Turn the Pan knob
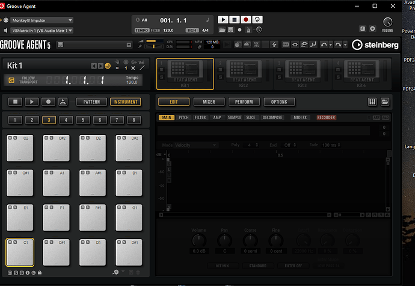 224,240
